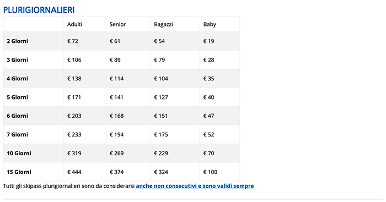
Task: Click the 15 Giorni row label
Action: 19,172
